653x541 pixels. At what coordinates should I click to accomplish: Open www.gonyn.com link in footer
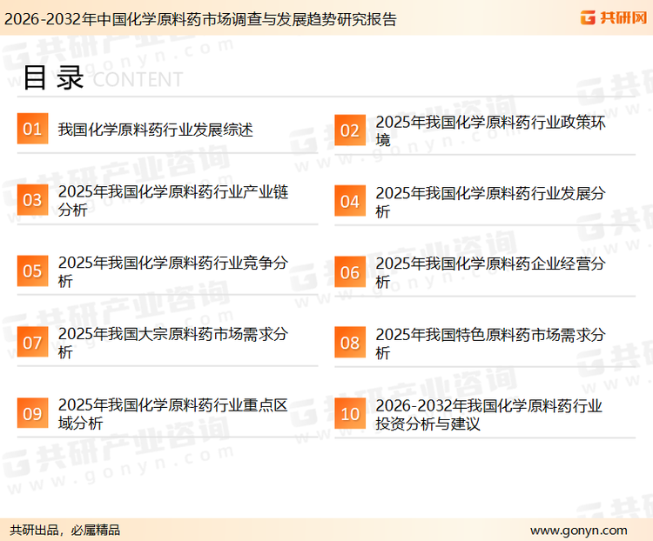coord(578,531)
